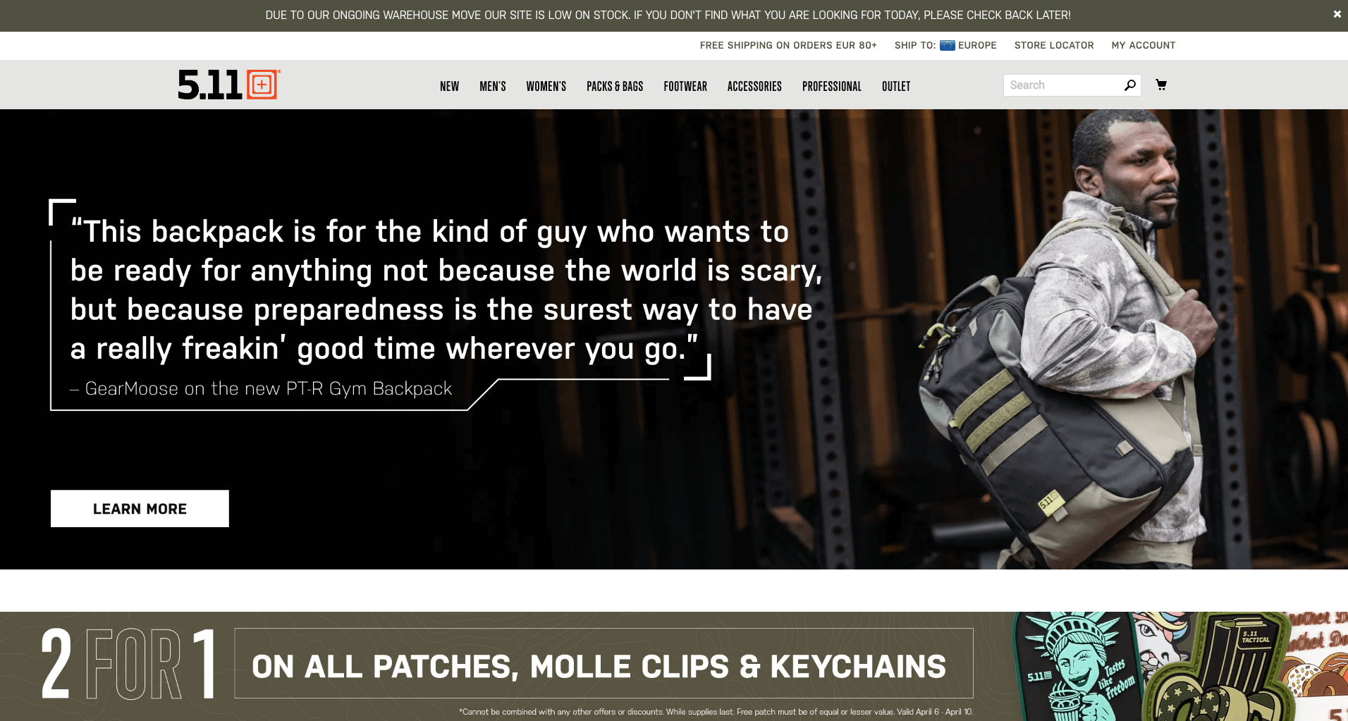Screen dimensions: 1348x721
Task: Focus the Search input field
Action: 1064,85
